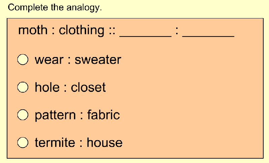
Task: Click the word 'wear' in first option
Action: click(x=49, y=60)
